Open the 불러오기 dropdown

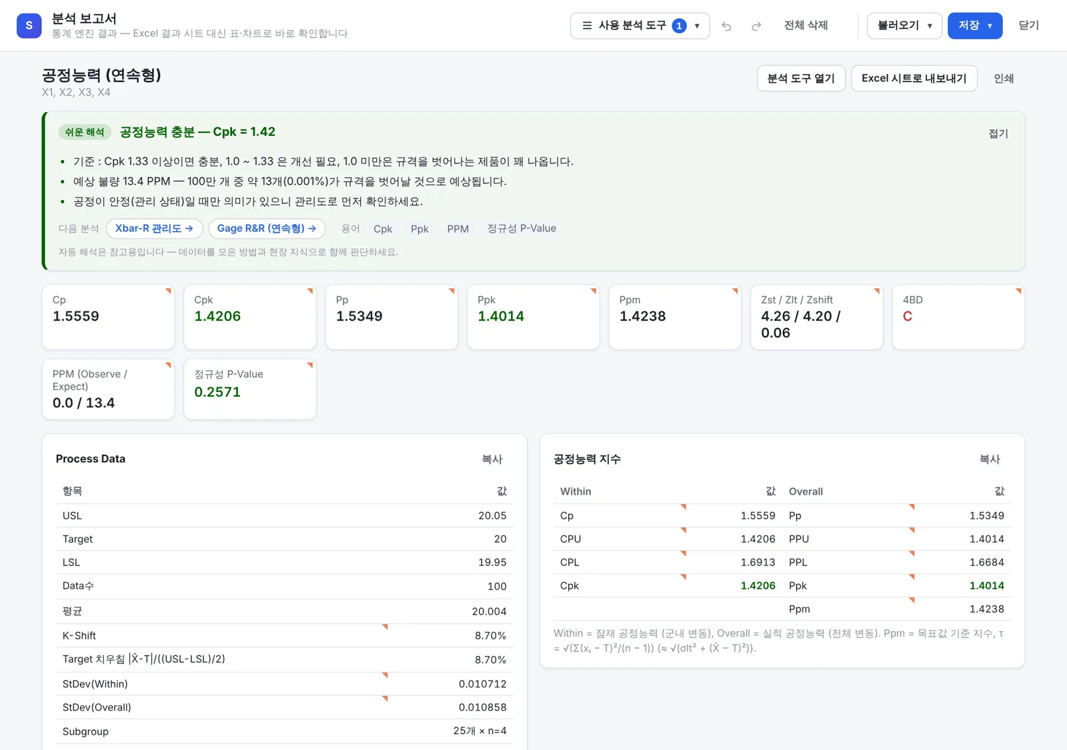point(904,25)
